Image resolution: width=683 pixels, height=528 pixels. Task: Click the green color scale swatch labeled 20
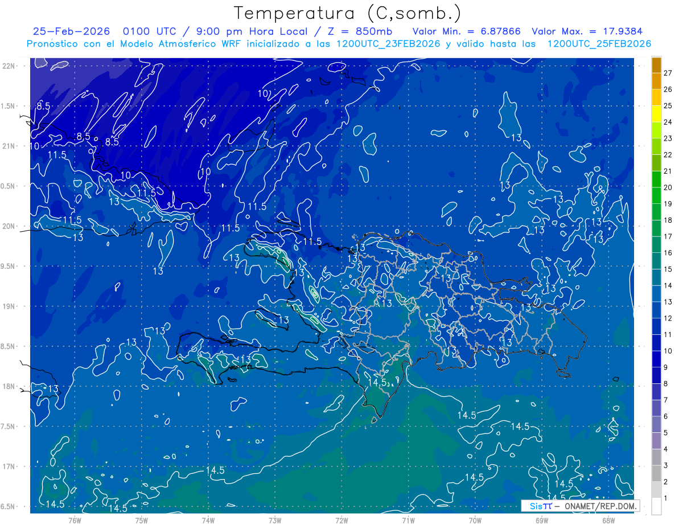tap(656, 179)
